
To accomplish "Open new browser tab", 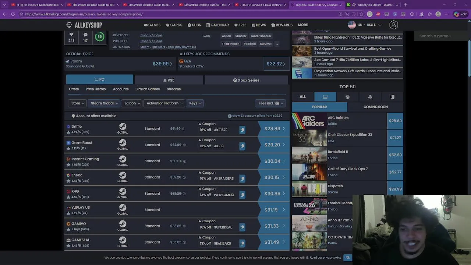I will [405, 5].
